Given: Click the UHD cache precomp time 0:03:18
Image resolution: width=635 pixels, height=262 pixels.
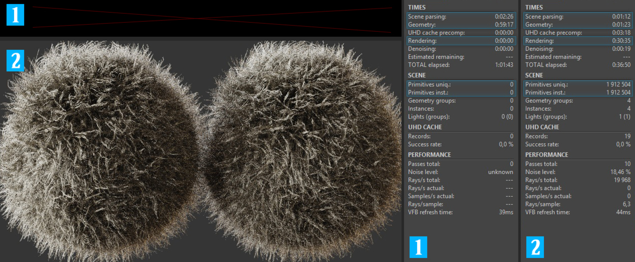Looking at the screenshot, I should 621,33.
